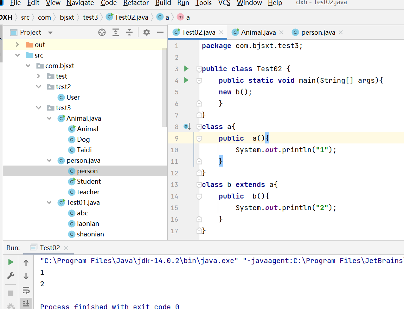
Task: Collapse the Test01.java node
Action: point(49,203)
